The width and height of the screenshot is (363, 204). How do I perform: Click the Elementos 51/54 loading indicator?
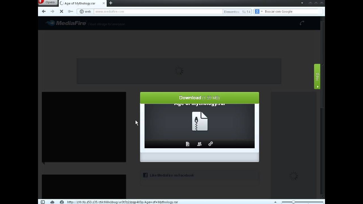click(237, 12)
